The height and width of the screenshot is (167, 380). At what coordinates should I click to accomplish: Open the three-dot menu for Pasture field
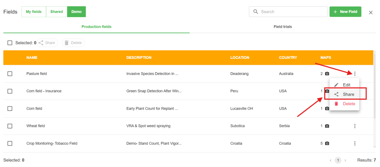(355, 74)
